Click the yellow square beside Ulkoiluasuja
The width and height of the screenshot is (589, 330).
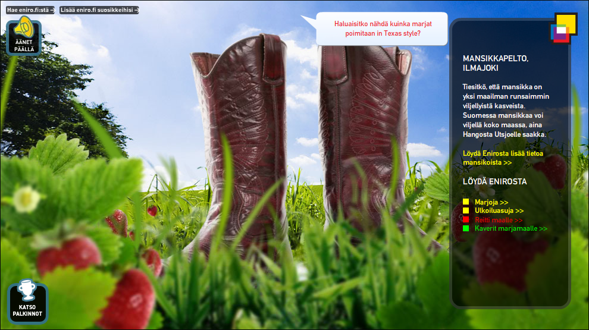(466, 210)
